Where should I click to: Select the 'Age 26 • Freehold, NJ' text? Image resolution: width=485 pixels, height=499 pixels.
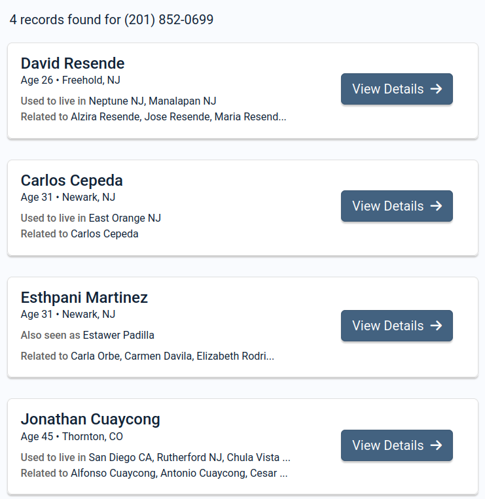click(71, 80)
